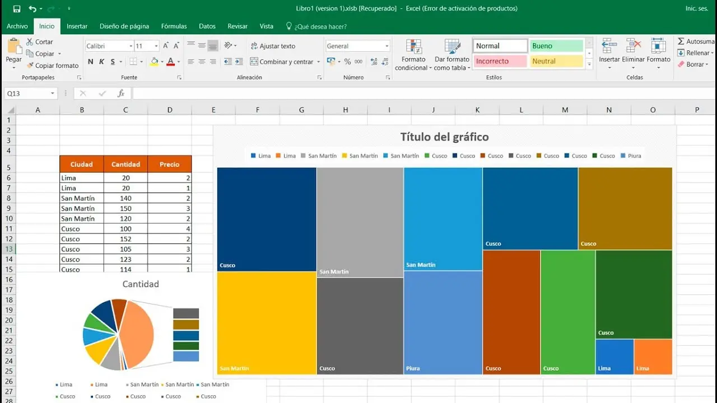Expand the Combinar y centrar dropdown arrow
717x403 pixels.
pos(319,62)
